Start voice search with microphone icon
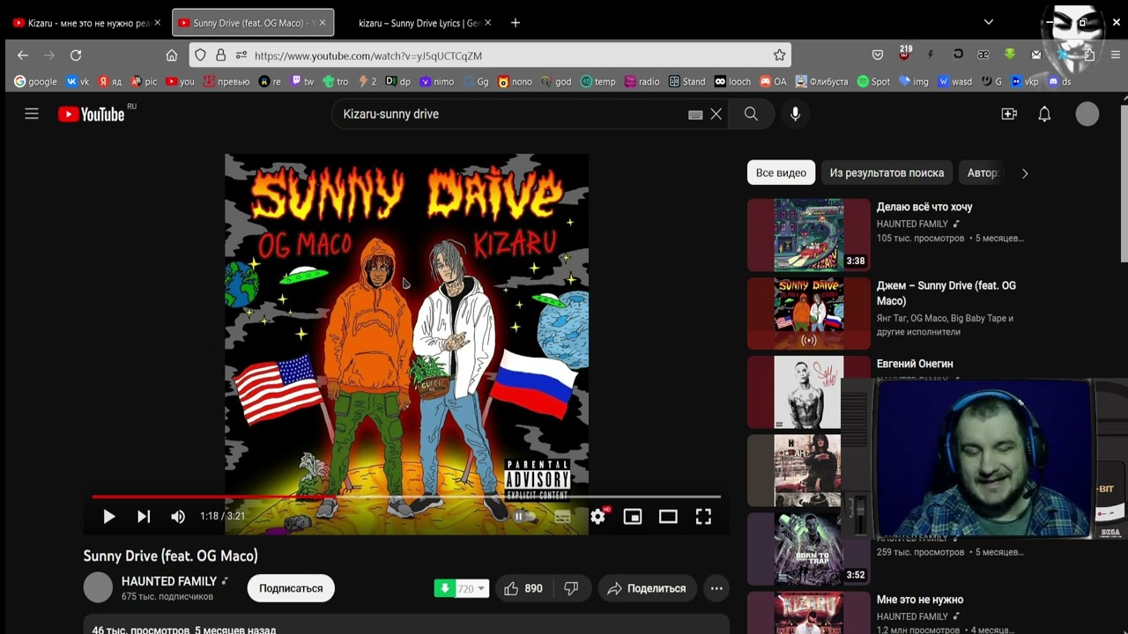Screen dimensions: 1128x634 point(795,114)
